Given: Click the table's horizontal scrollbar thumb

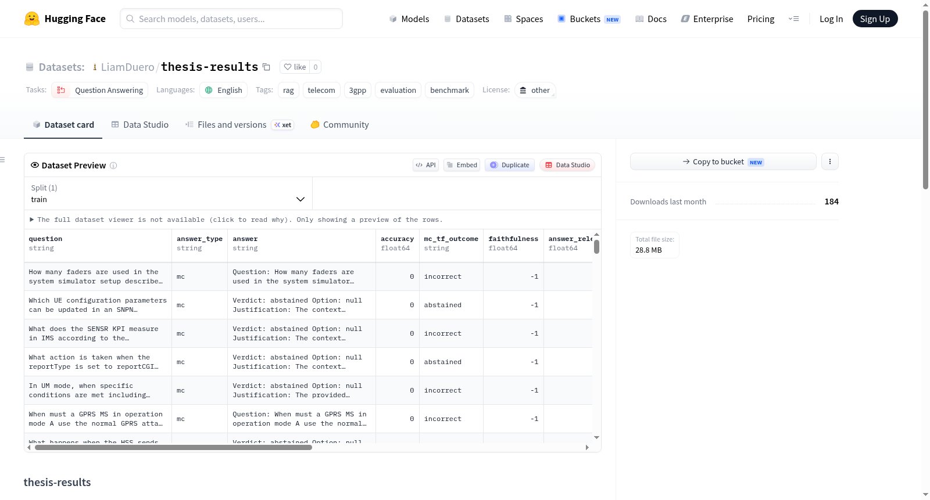Looking at the screenshot, I should point(173,447).
